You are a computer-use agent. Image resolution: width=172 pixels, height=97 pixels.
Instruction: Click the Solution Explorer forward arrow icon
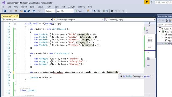pyautogui.click(x=163, y=20)
